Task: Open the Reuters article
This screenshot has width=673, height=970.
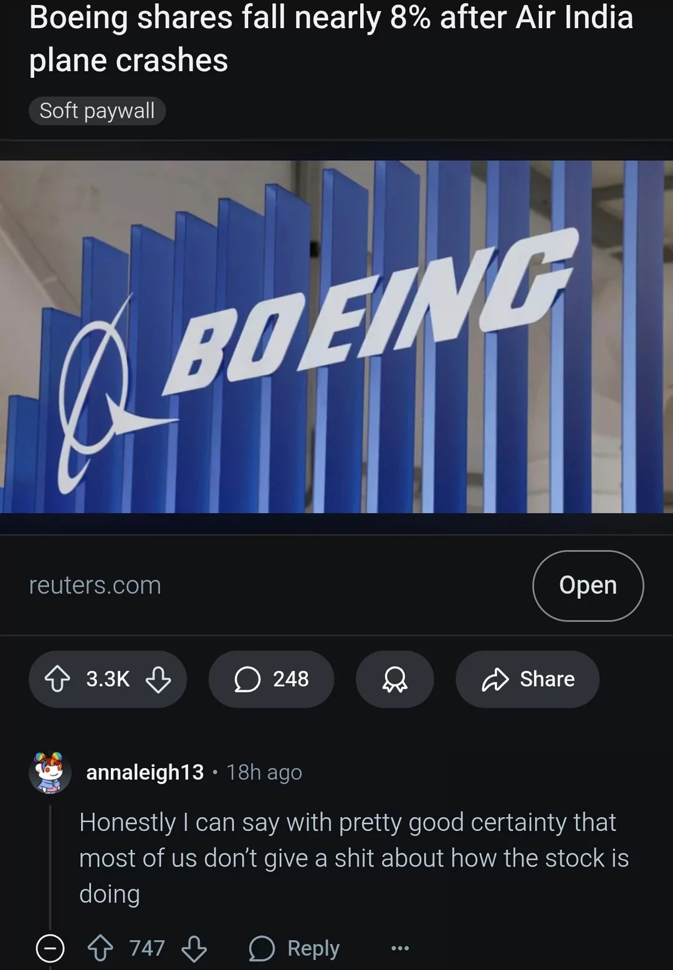Action: 588,585
